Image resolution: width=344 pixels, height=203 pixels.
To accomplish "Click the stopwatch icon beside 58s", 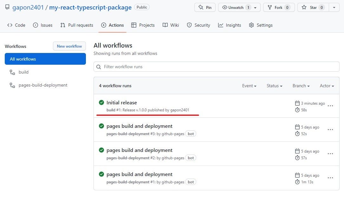I will pos(297,110).
